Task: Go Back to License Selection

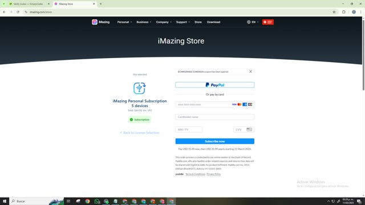Action: point(139,133)
